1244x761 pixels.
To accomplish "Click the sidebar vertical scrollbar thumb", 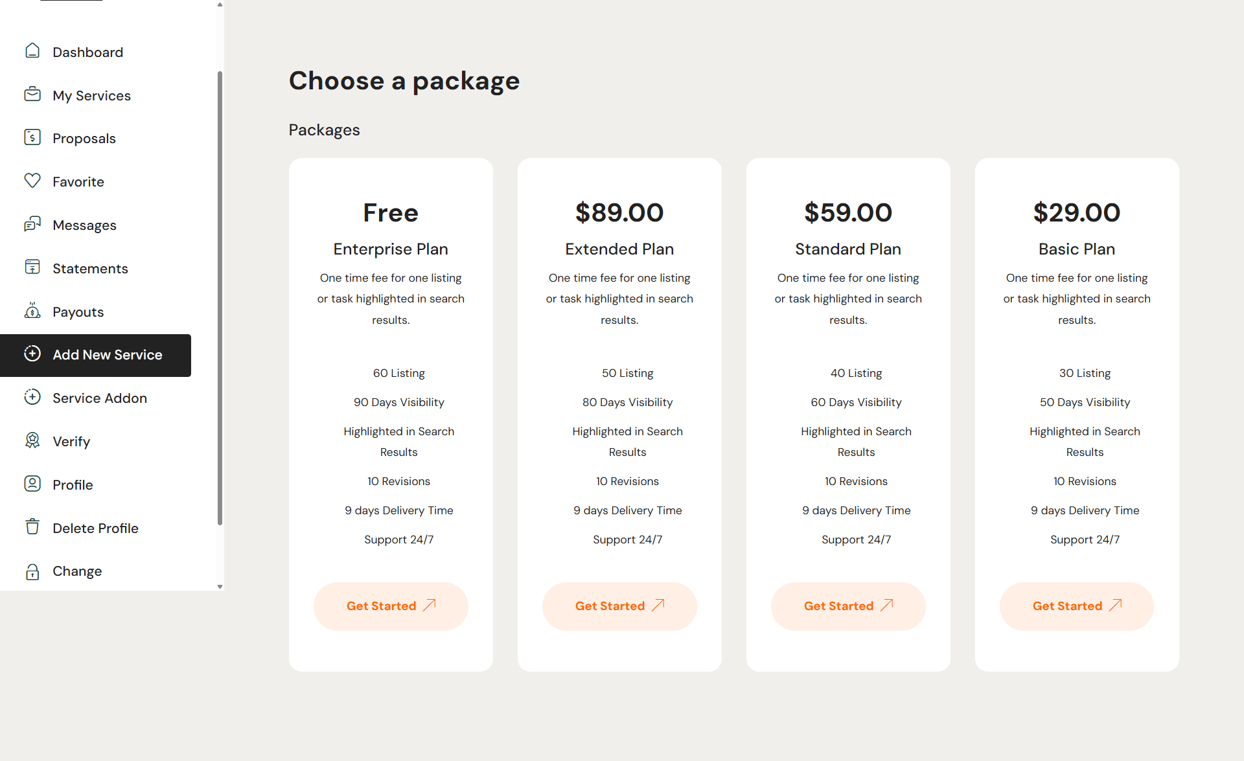I will coord(220,298).
